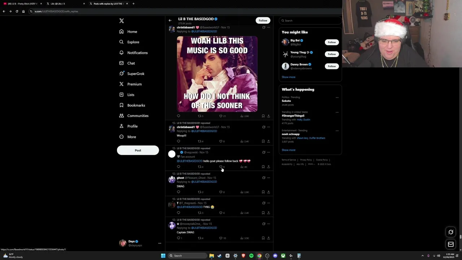Image resolution: width=462 pixels, height=260 pixels.
Task: Open Spotify from taskbar
Action: 251,256
